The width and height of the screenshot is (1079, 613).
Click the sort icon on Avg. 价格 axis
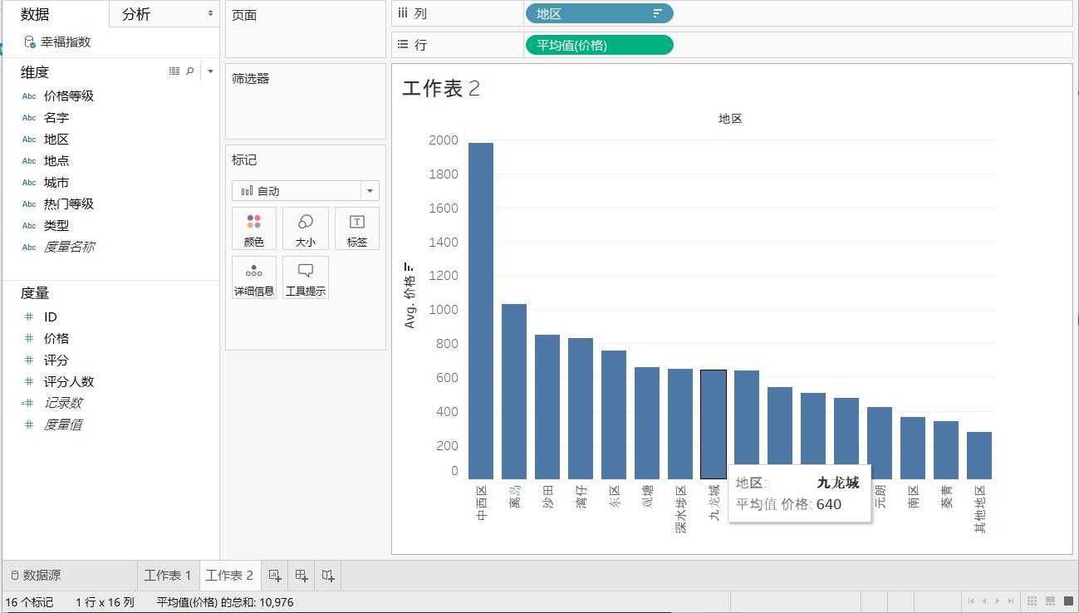click(409, 267)
